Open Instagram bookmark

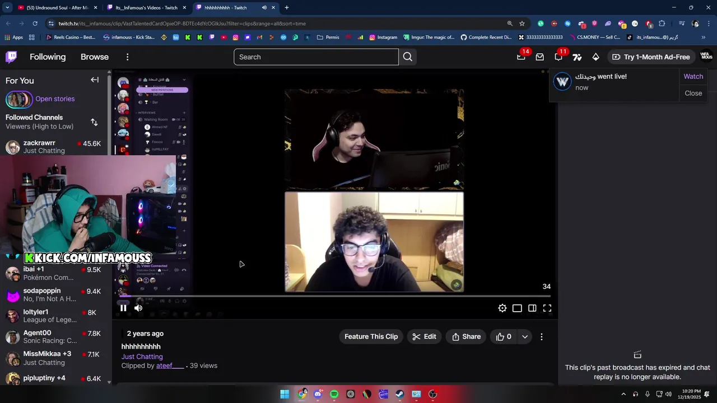pyautogui.click(x=383, y=38)
